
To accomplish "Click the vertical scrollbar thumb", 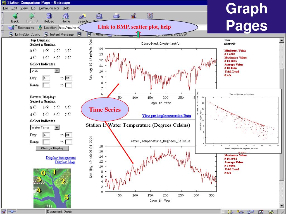I will coord(282,124).
